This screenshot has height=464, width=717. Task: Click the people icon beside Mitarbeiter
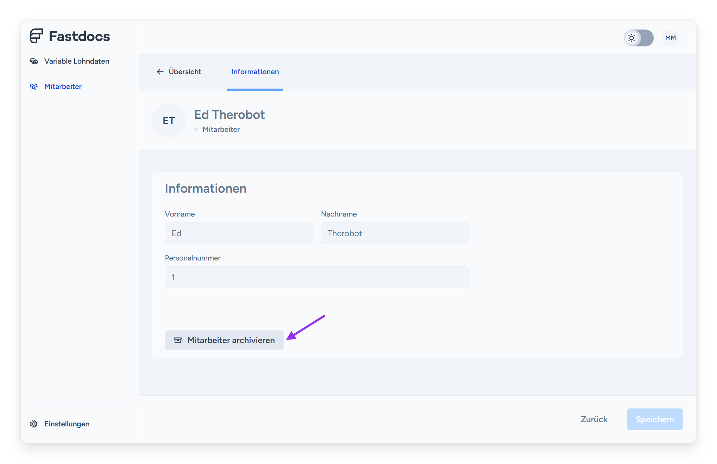coord(34,86)
